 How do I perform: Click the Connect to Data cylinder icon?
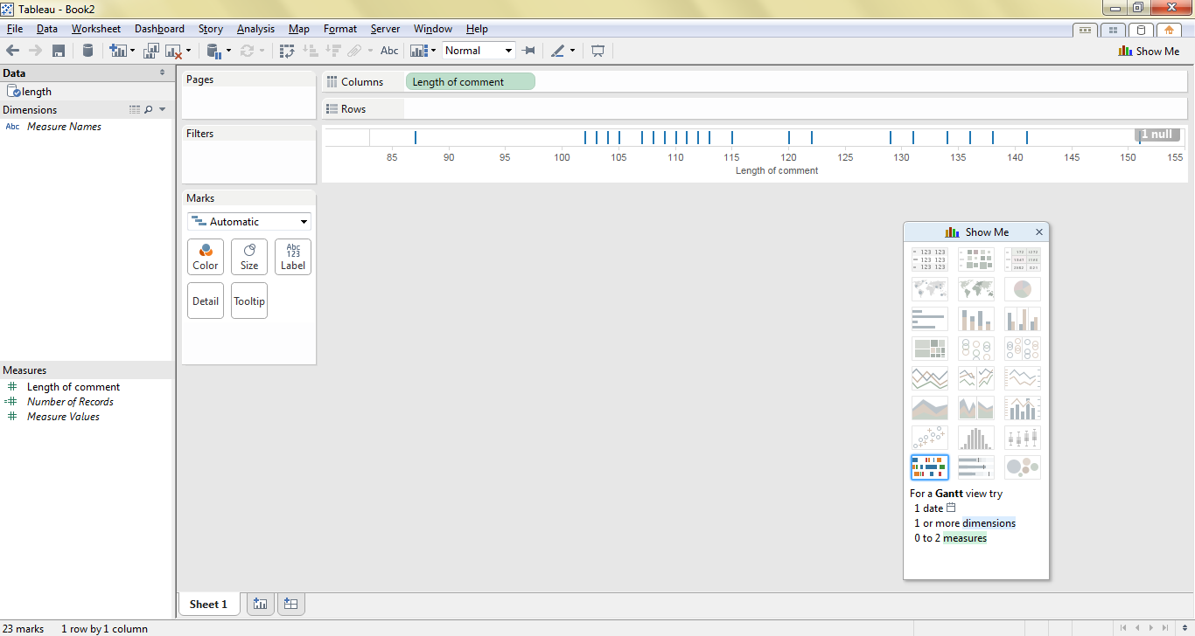[87, 51]
